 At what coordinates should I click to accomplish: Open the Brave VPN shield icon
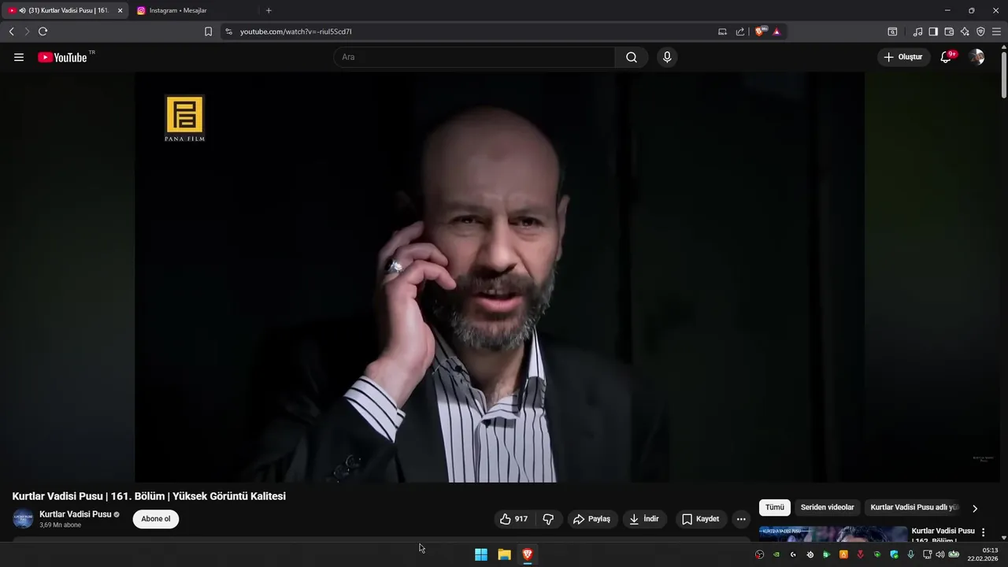click(980, 31)
